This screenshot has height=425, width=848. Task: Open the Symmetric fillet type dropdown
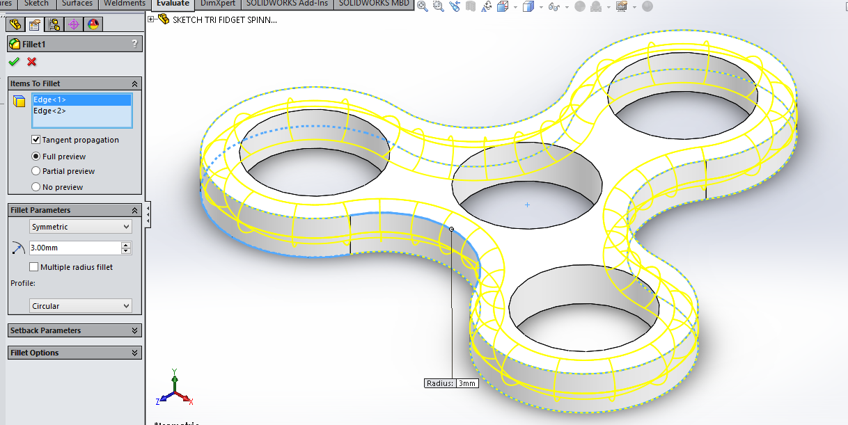[80, 227]
